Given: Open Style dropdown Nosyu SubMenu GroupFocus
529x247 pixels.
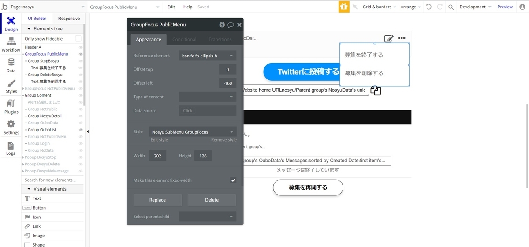Looking at the screenshot, I should [193, 132].
